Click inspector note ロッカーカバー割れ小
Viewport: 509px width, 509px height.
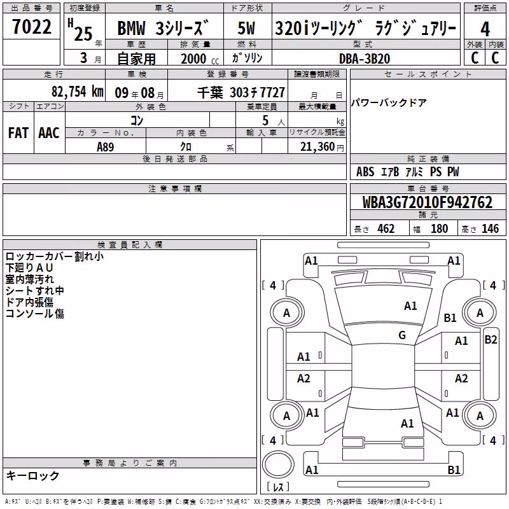point(55,256)
